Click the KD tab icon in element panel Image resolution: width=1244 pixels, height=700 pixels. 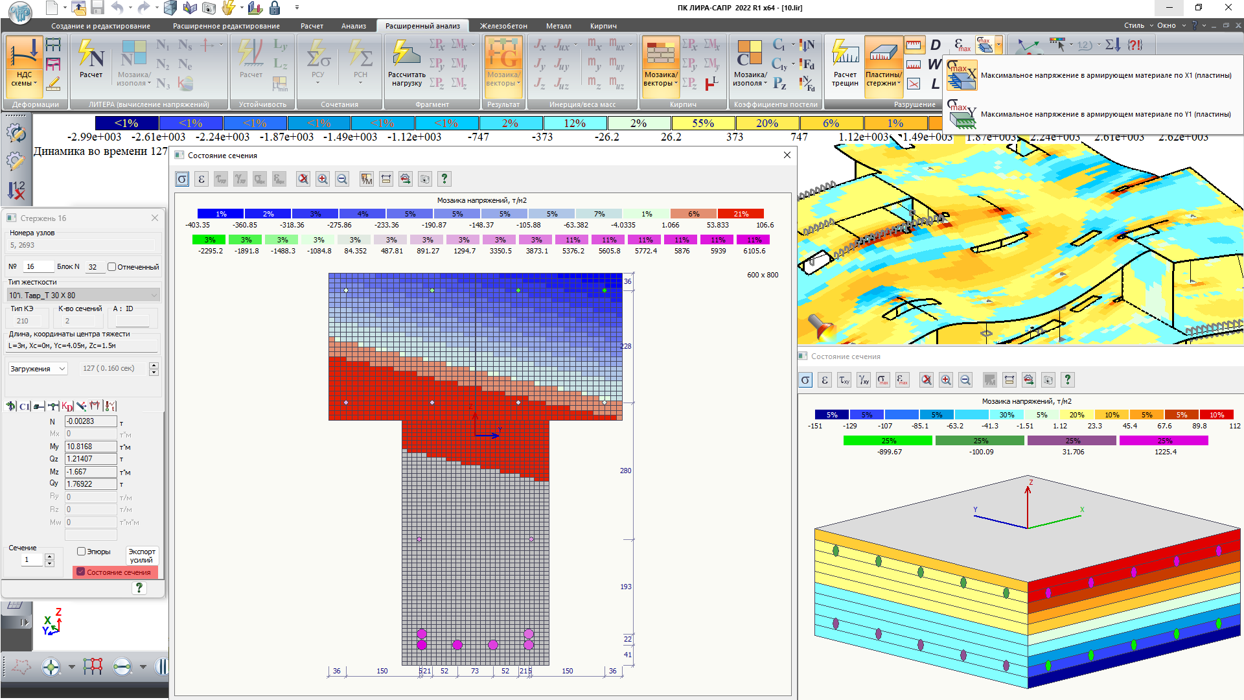[67, 406]
